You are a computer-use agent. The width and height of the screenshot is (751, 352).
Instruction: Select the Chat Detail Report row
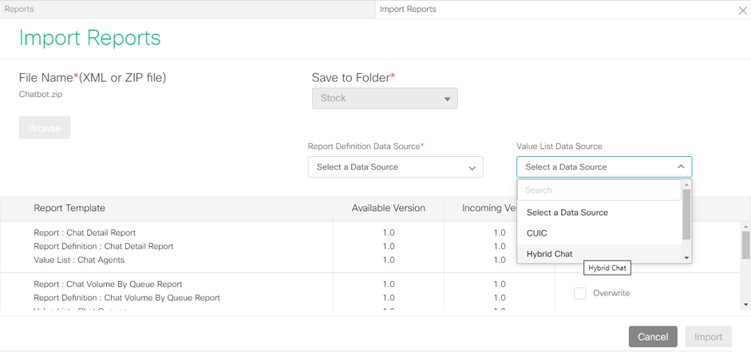click(85, 233)
